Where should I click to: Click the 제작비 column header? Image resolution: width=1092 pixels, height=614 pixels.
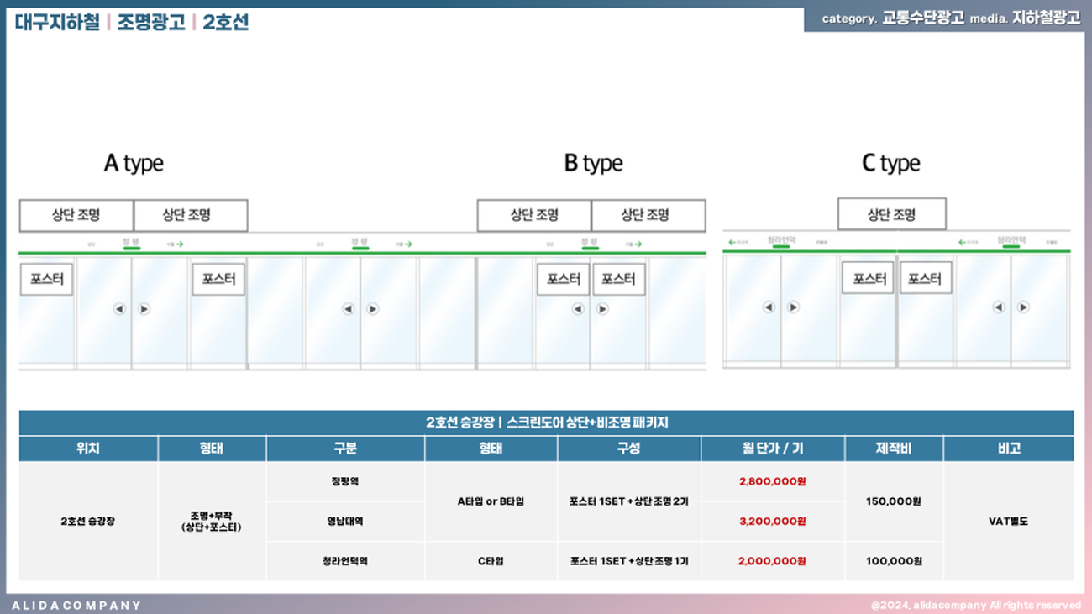tap(894, 449)
